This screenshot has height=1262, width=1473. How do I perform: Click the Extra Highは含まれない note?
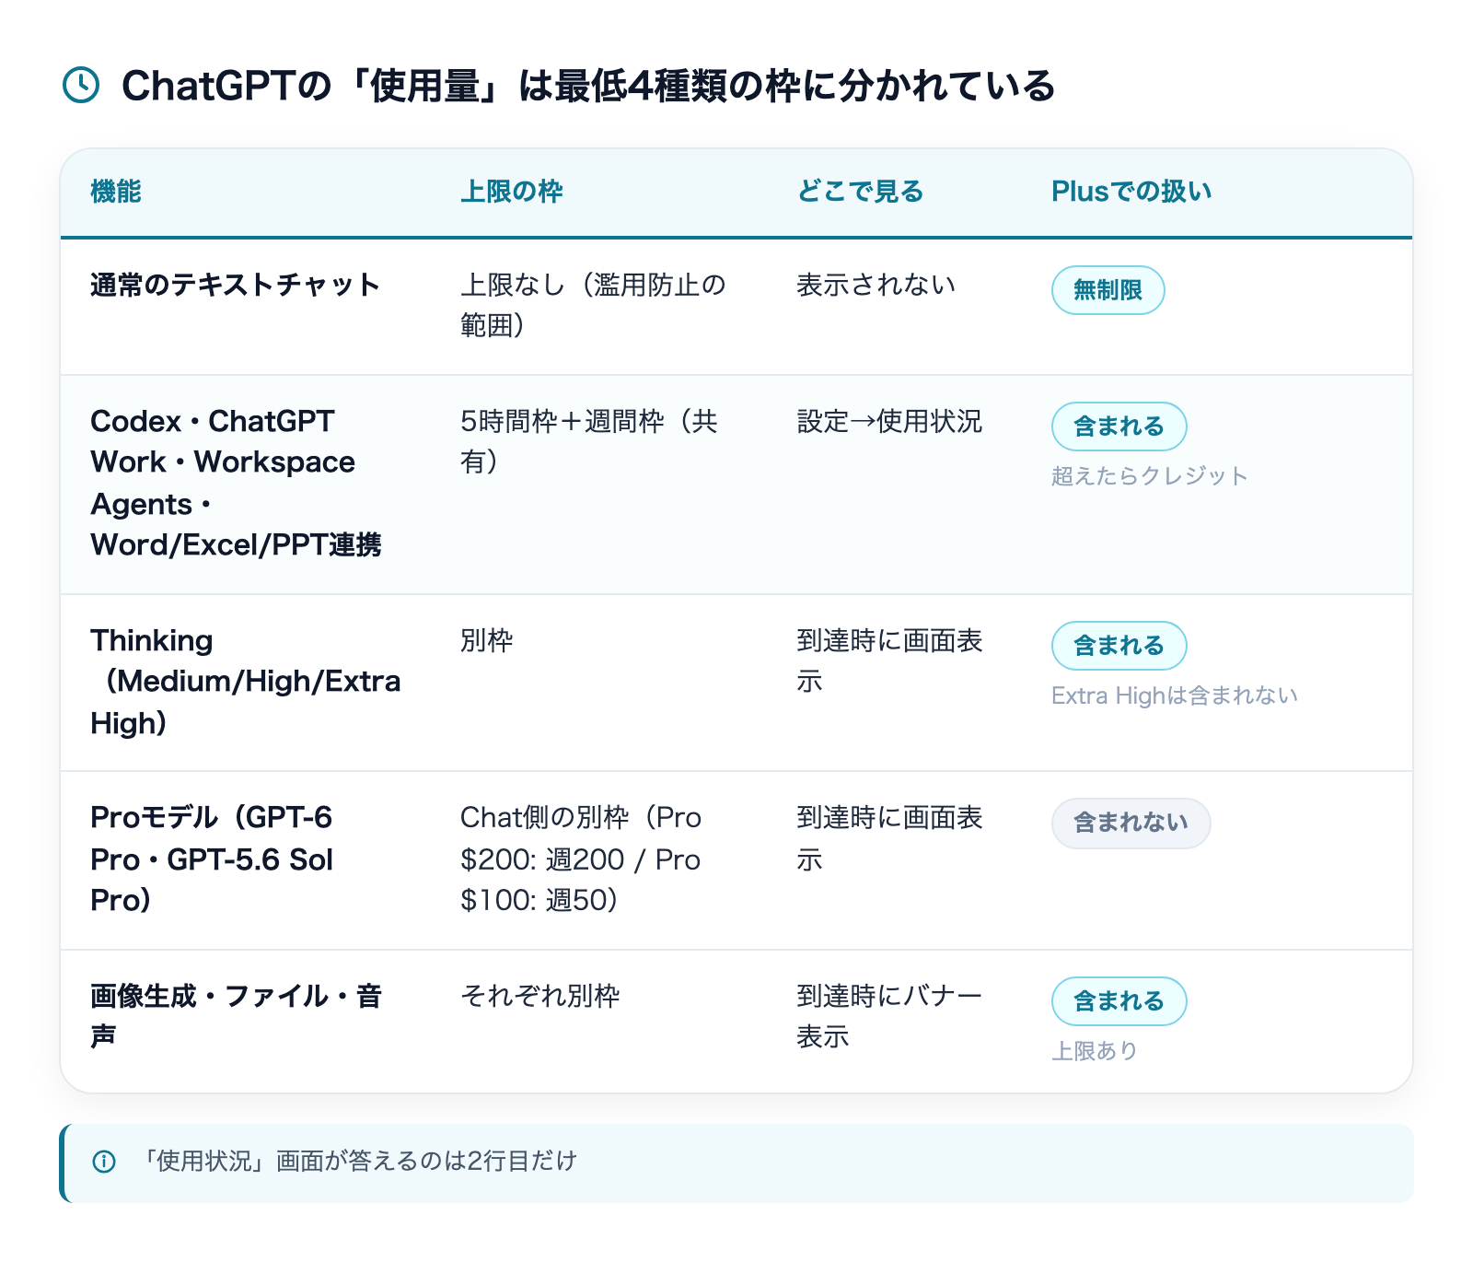1175,695
